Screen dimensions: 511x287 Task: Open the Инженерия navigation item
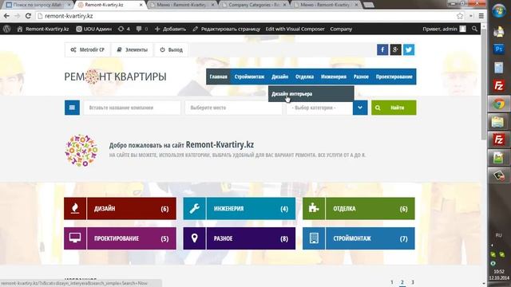(334, 77)
